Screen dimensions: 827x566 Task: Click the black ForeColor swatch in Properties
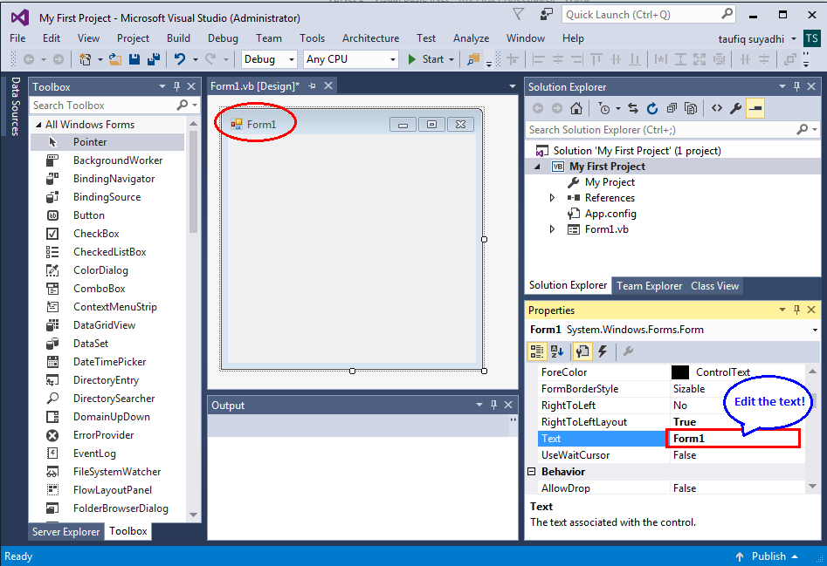click(679, 372)
